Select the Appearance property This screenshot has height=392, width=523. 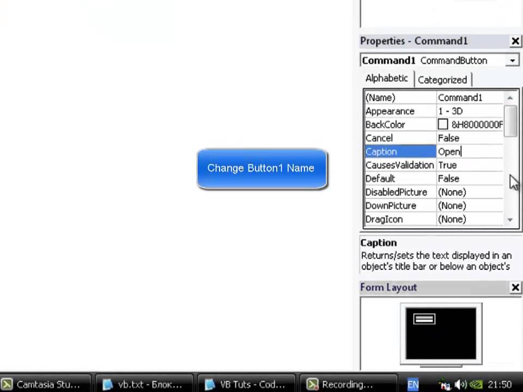coord(400,111)
